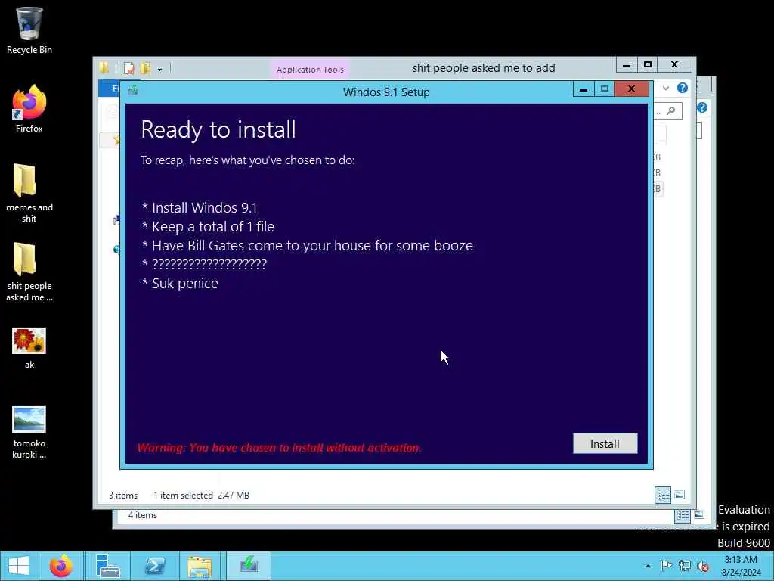Open the Windows Start button
The height and width of the screenshot is (581, 774).
(19, 566)
